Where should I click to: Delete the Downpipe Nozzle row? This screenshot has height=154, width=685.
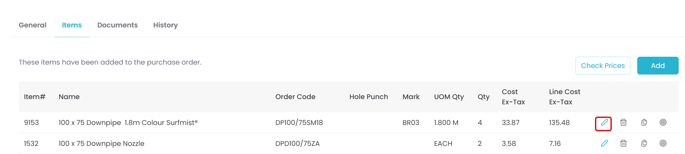pos(623,143)
